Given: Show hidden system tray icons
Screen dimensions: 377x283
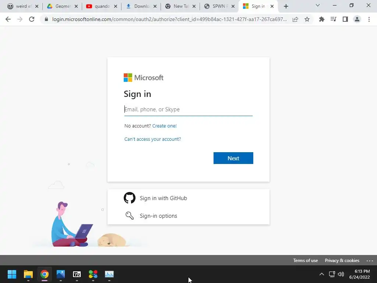Looking at the screenshot, I should [321, 274].
